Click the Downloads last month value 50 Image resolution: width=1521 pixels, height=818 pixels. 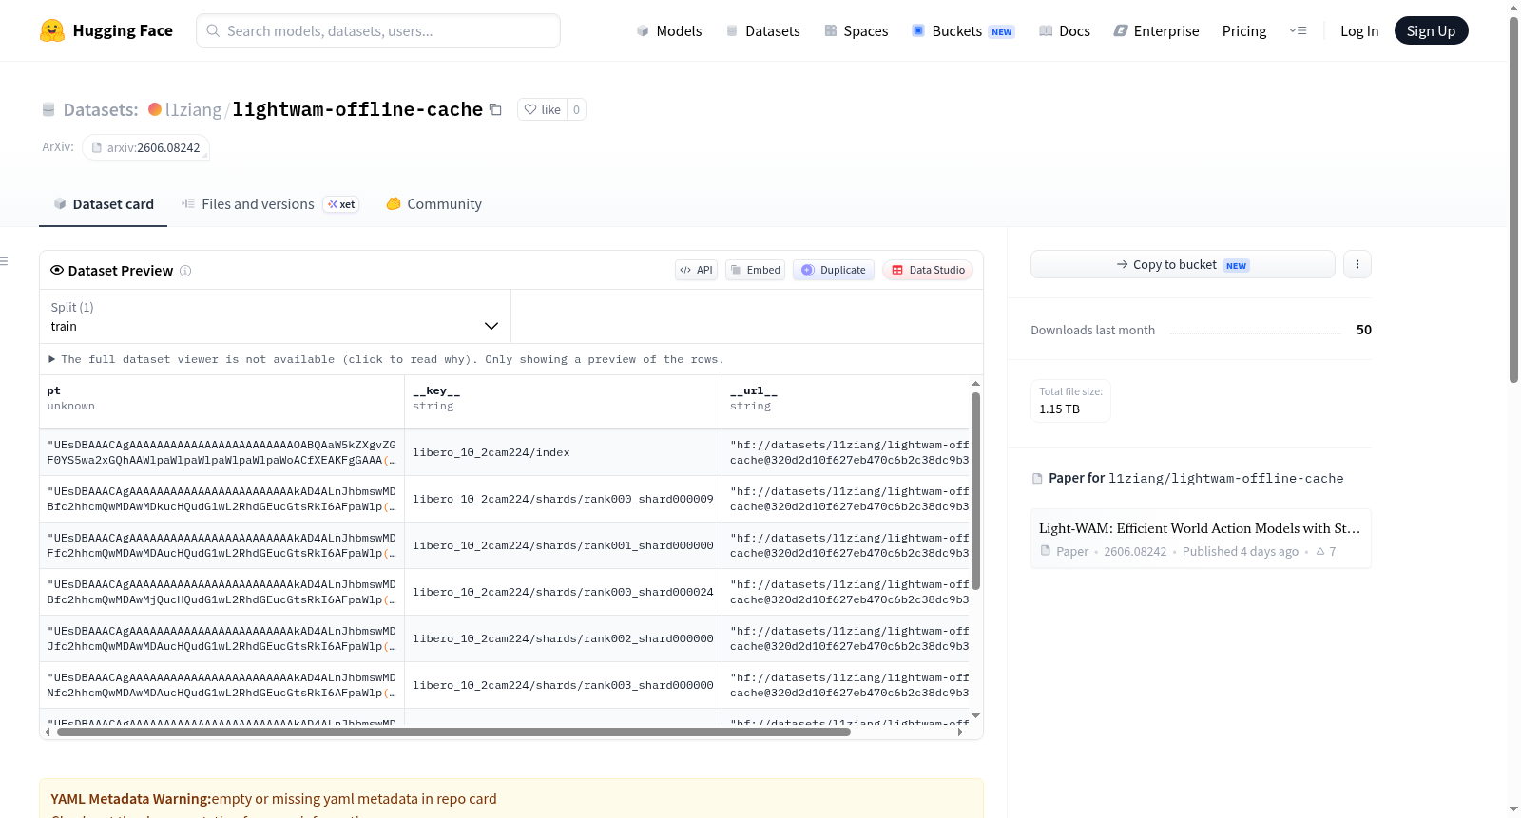point(1364,330)
